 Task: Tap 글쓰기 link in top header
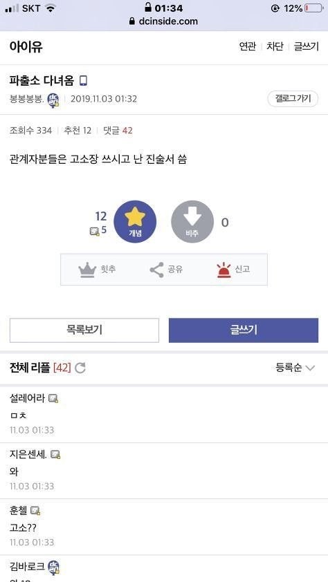pos(307,46)
